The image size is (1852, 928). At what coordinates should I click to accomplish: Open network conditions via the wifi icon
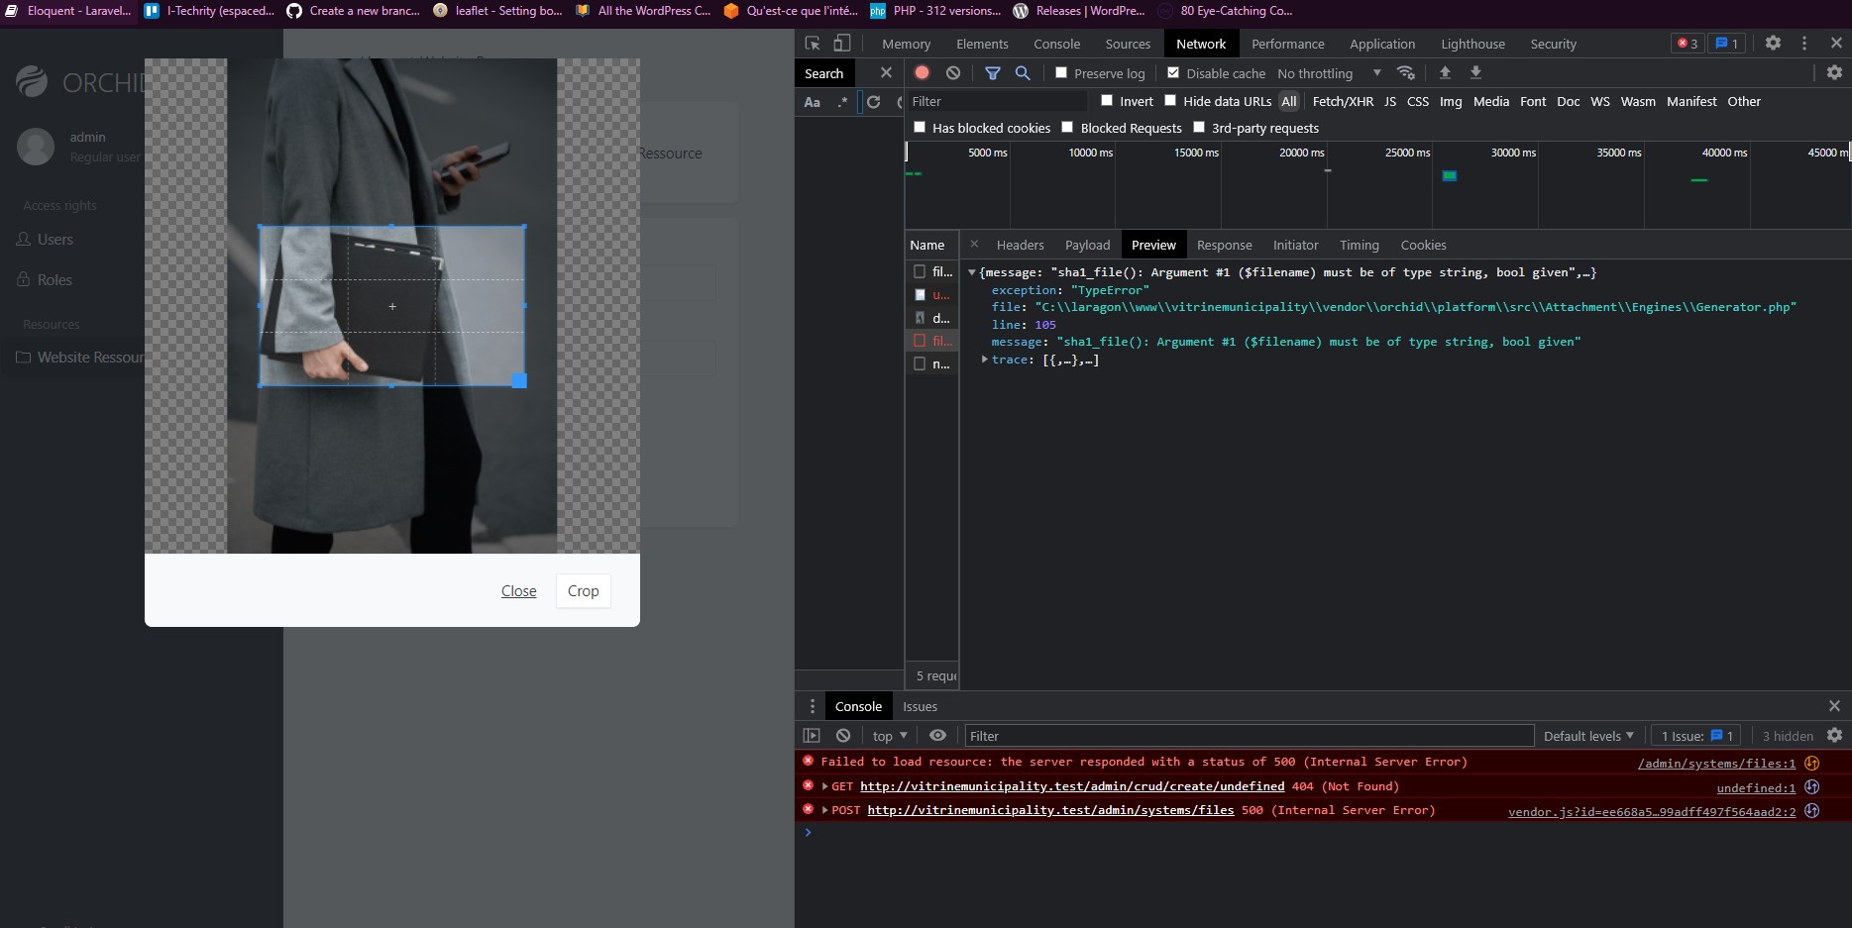coord(1406,72)
